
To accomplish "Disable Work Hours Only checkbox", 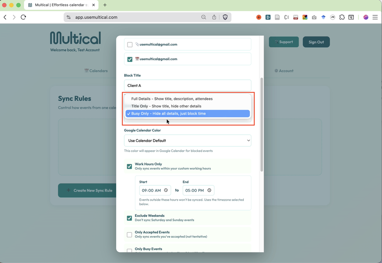I will (x=130, y=166).
